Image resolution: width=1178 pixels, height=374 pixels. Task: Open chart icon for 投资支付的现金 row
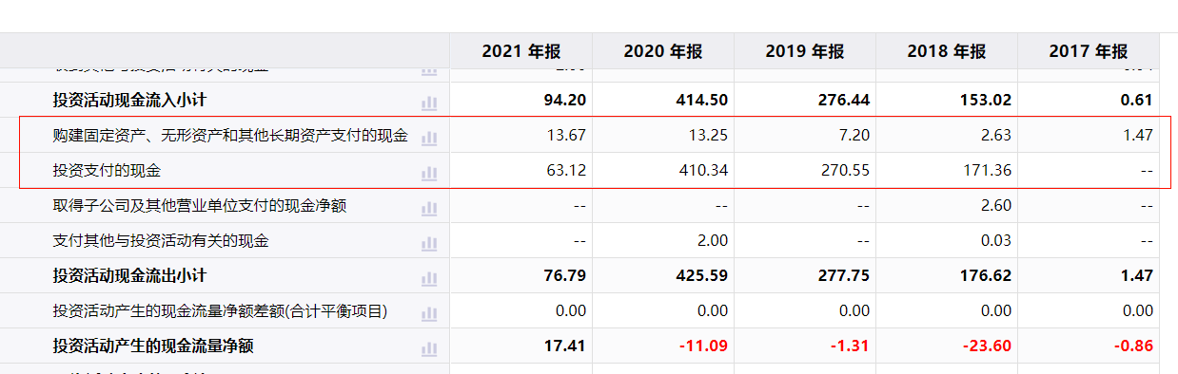(429, 172)
